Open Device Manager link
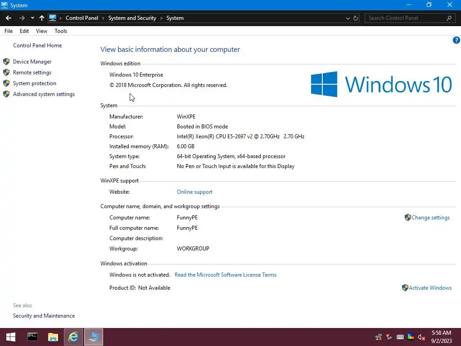Screen dimensions: 461x346 click(x=32, y=61)
